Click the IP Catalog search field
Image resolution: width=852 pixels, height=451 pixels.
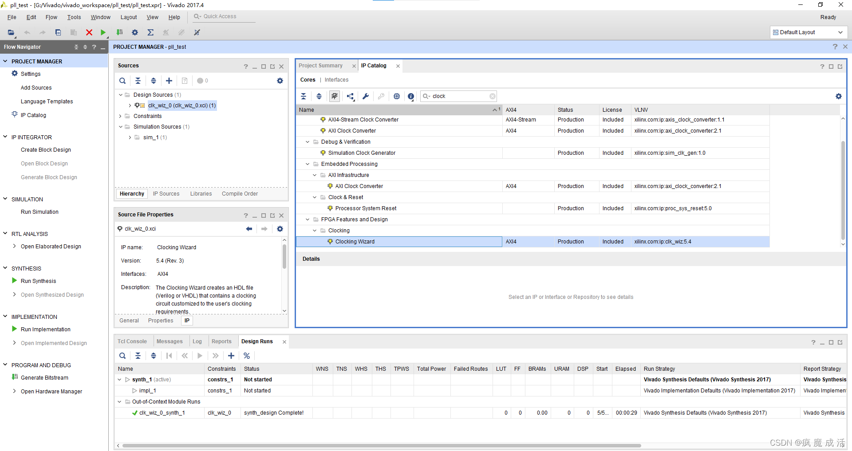coord(459,96)
